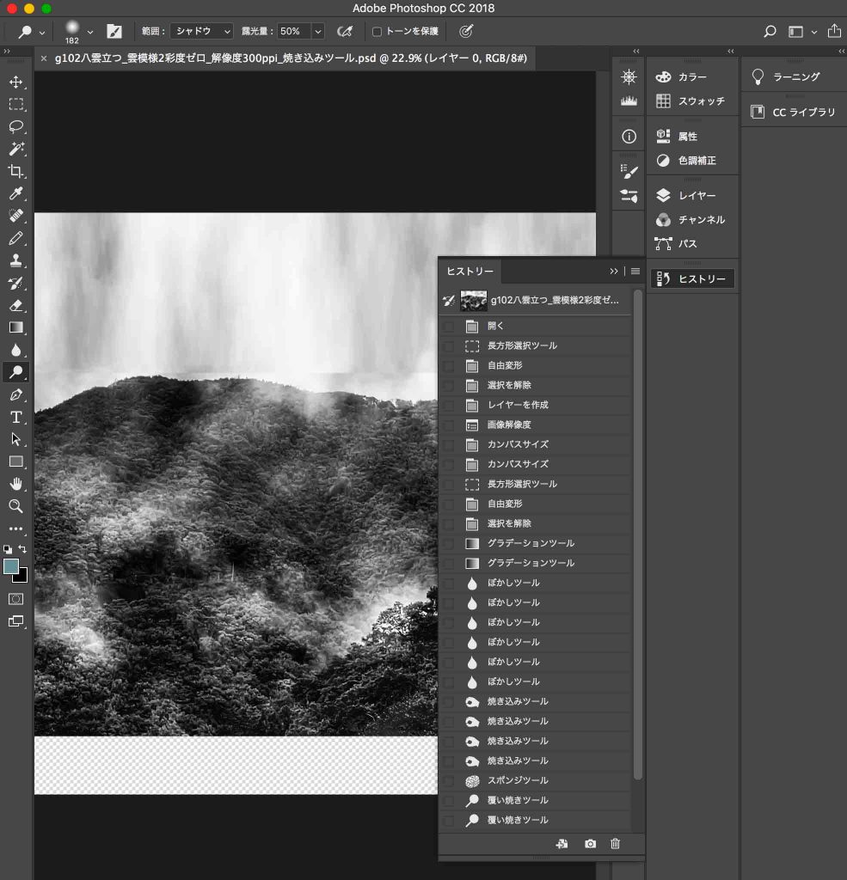847x880 pixels.
Task: Open workspace switcher dropdown arrow
Action: 813,32
